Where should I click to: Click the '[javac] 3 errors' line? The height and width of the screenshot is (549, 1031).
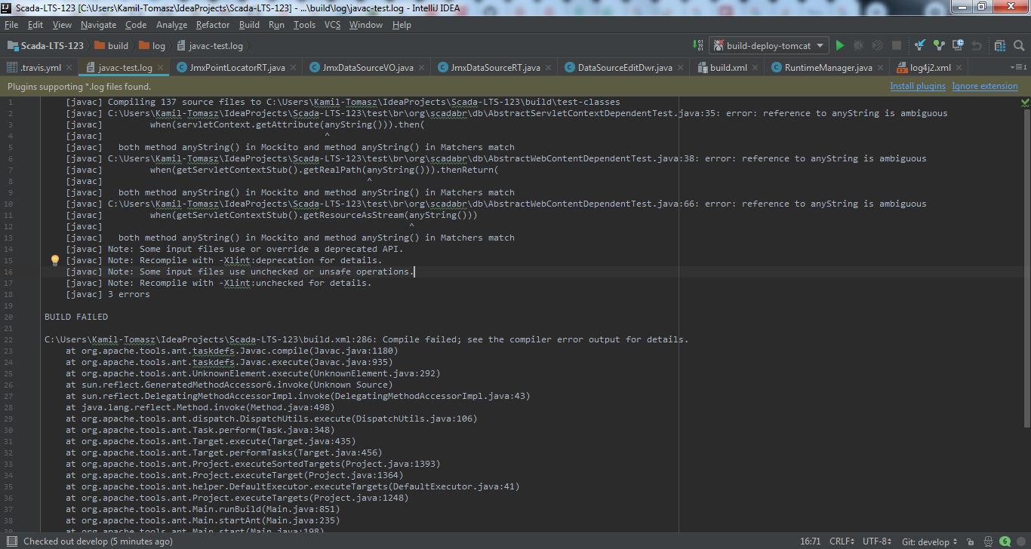coord(108,294)
